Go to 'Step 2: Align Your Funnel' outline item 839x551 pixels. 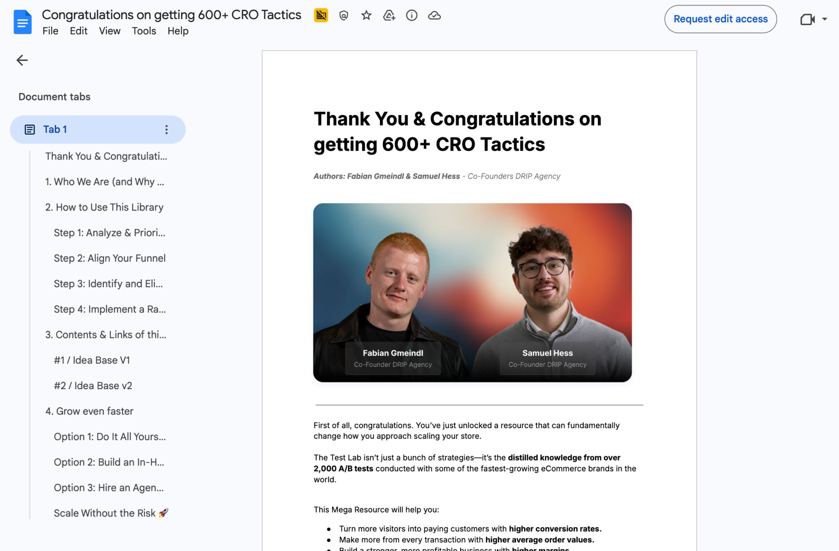pos(110,258)
